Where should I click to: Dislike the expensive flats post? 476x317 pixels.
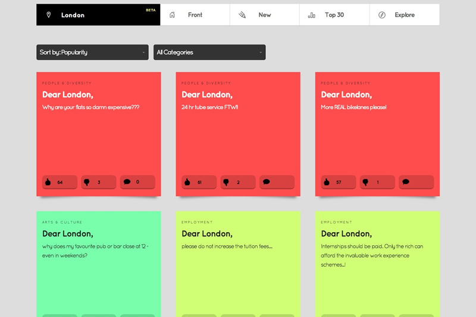(99, 182)
